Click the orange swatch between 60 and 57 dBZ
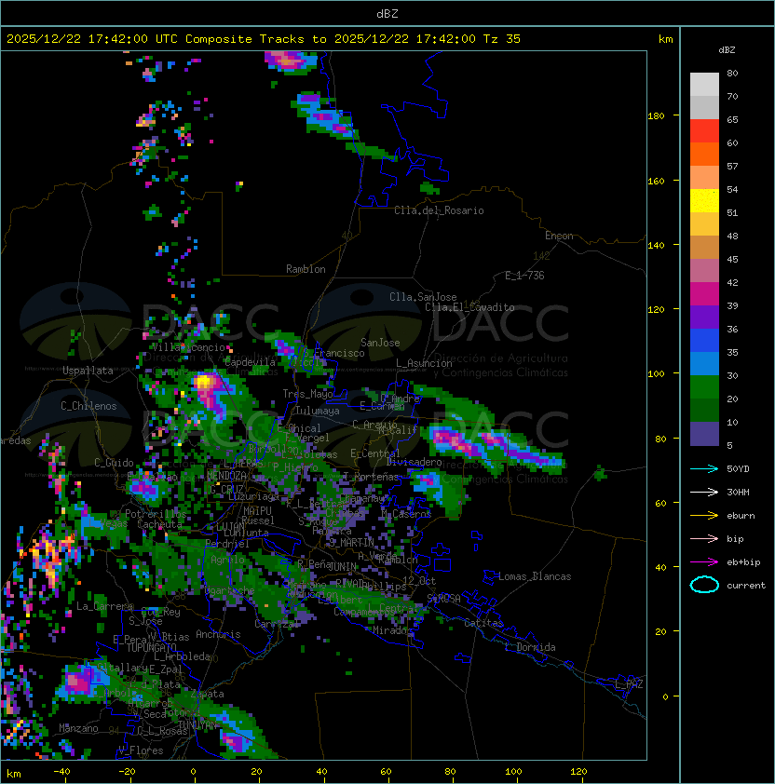 click(x=704, y=154)
